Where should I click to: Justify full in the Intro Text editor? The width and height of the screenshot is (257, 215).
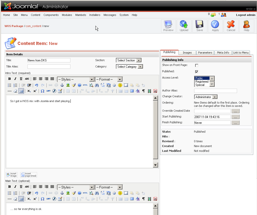point(52,79)
